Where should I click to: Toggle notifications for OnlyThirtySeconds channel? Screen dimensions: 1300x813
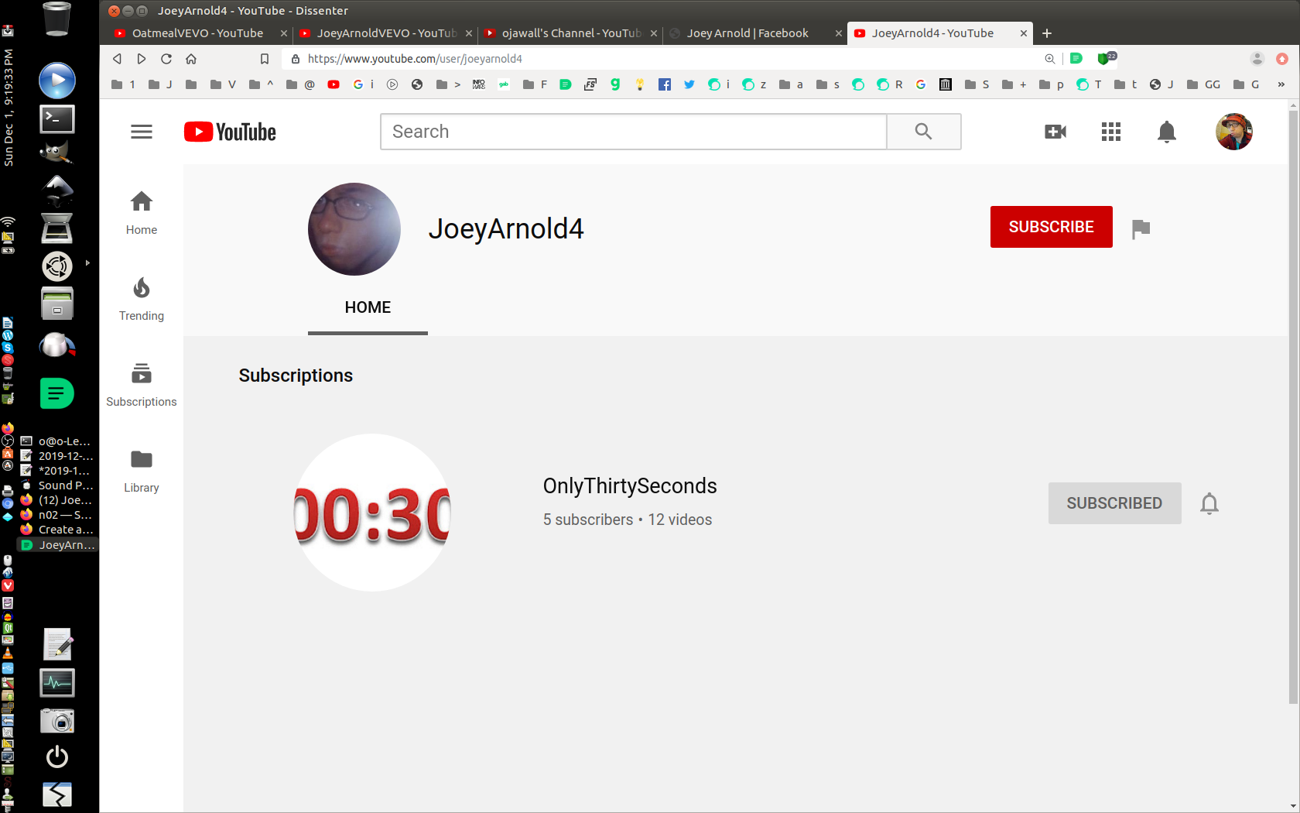tap(1209, 503)
